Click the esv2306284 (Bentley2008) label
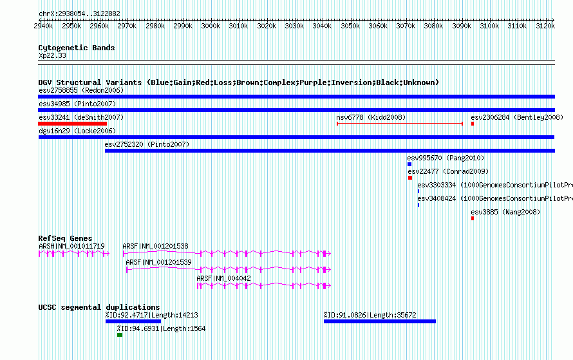Viewport: 573px width, 360px height. coord(517,117)
